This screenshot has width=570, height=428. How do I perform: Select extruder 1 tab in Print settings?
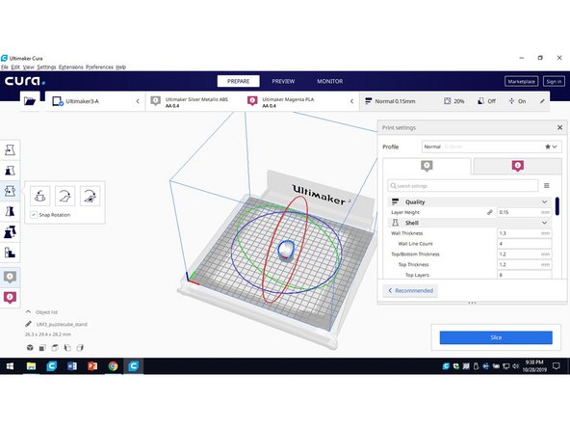point(427,167)
